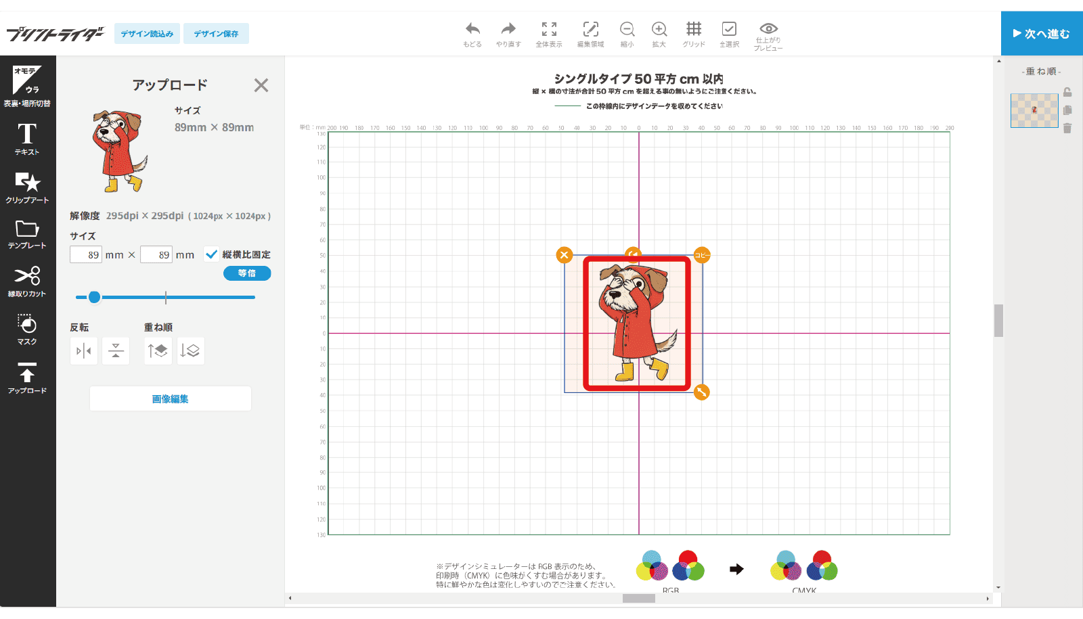Image resolution: width=1083 pixels, height=619 pixels.
Task: Toggle the grid (グリッド) display
Action: click(694, 29)
